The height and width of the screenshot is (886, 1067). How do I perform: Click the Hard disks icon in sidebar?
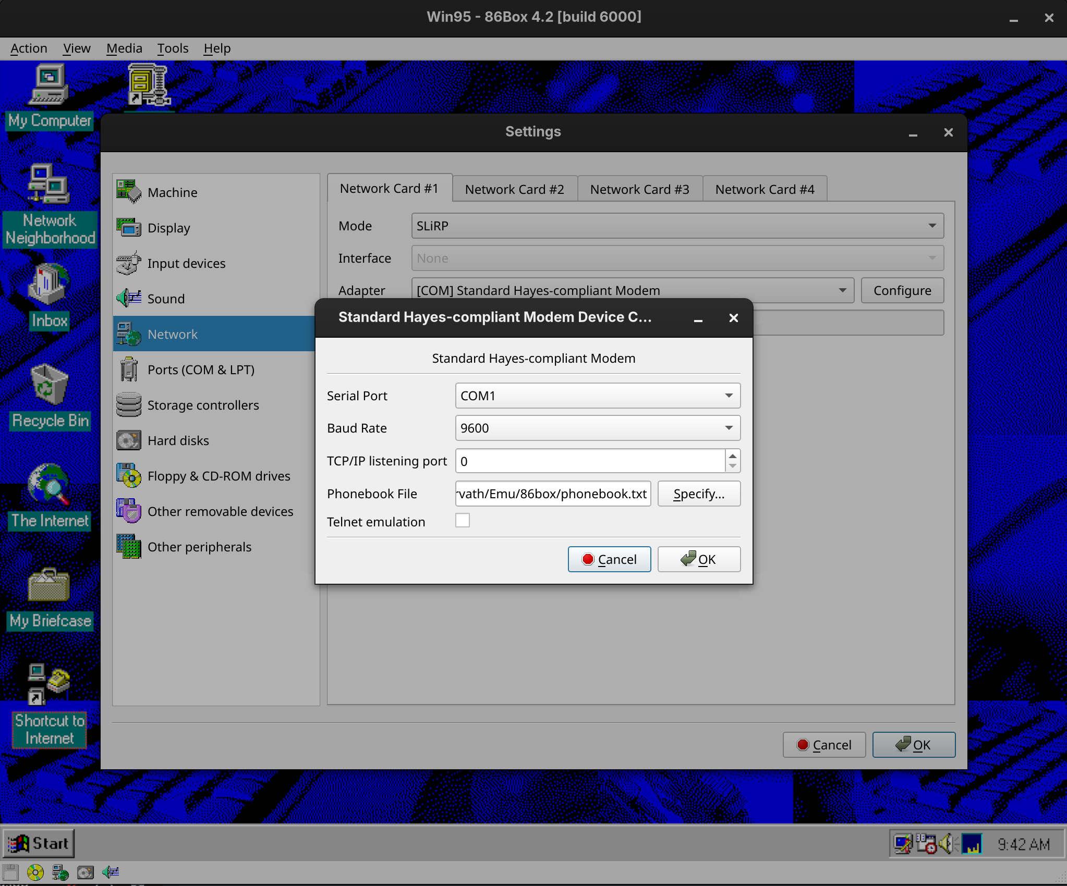pos(129,440)
